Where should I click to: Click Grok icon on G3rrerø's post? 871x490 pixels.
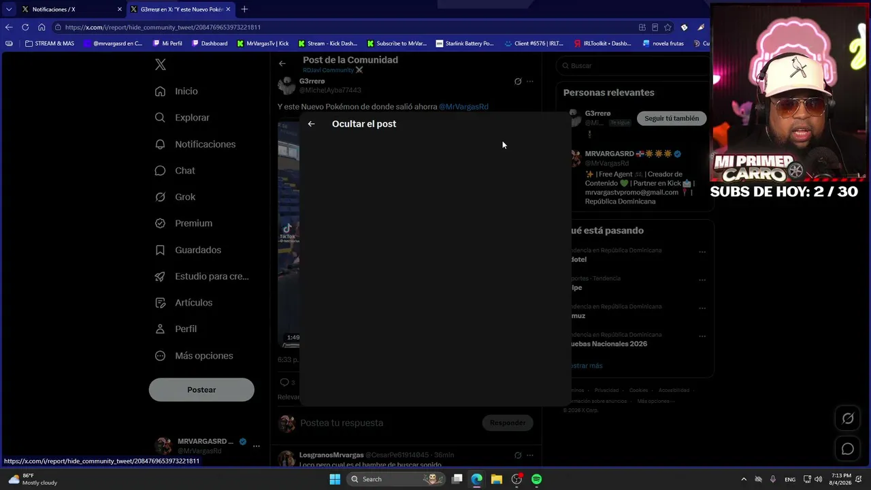518,82
